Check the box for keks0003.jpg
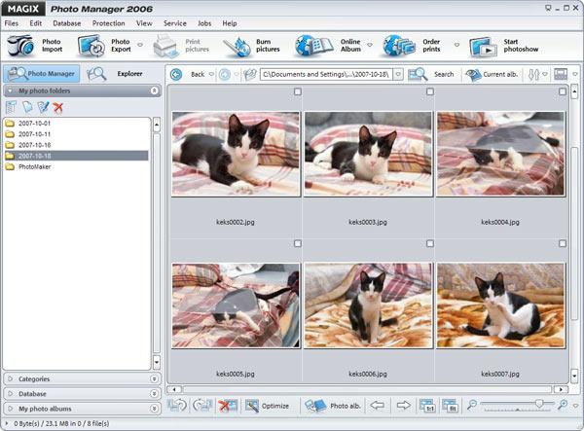The height and width of the screenshot is (431, 584). [x=430, y=91]
